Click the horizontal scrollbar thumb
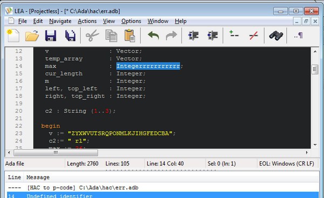 pos(56,152)
